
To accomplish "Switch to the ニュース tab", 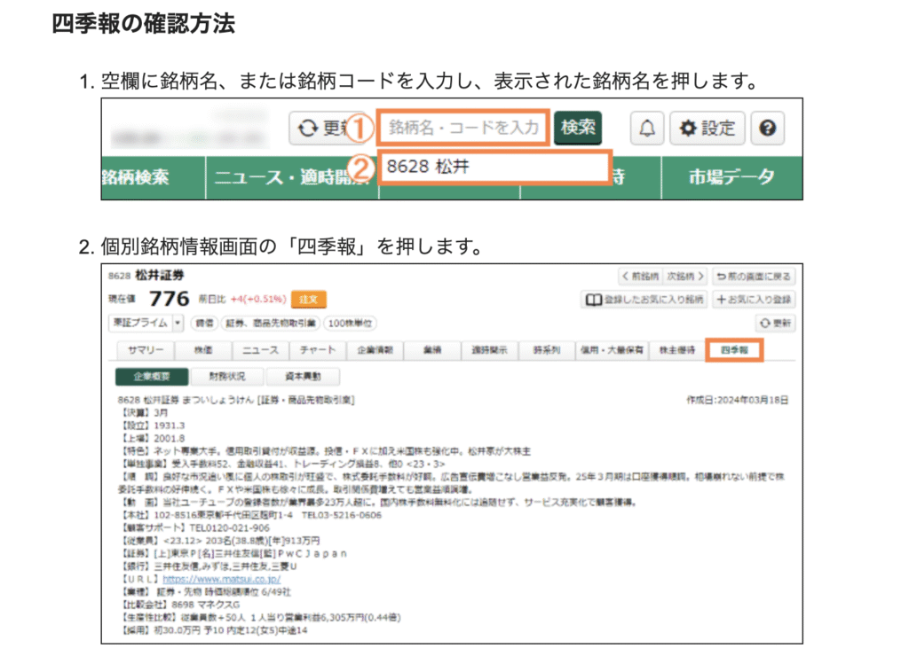I will click(260, 350).
